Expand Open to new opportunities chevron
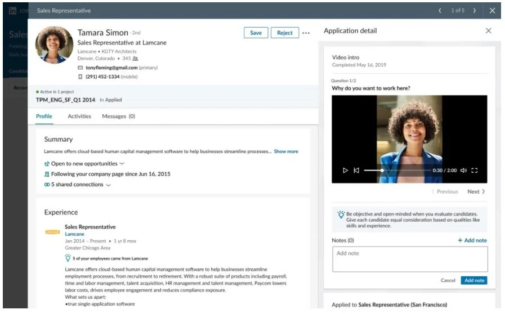Viewport: 505px width, 314px height. click(x=122, y=164)
